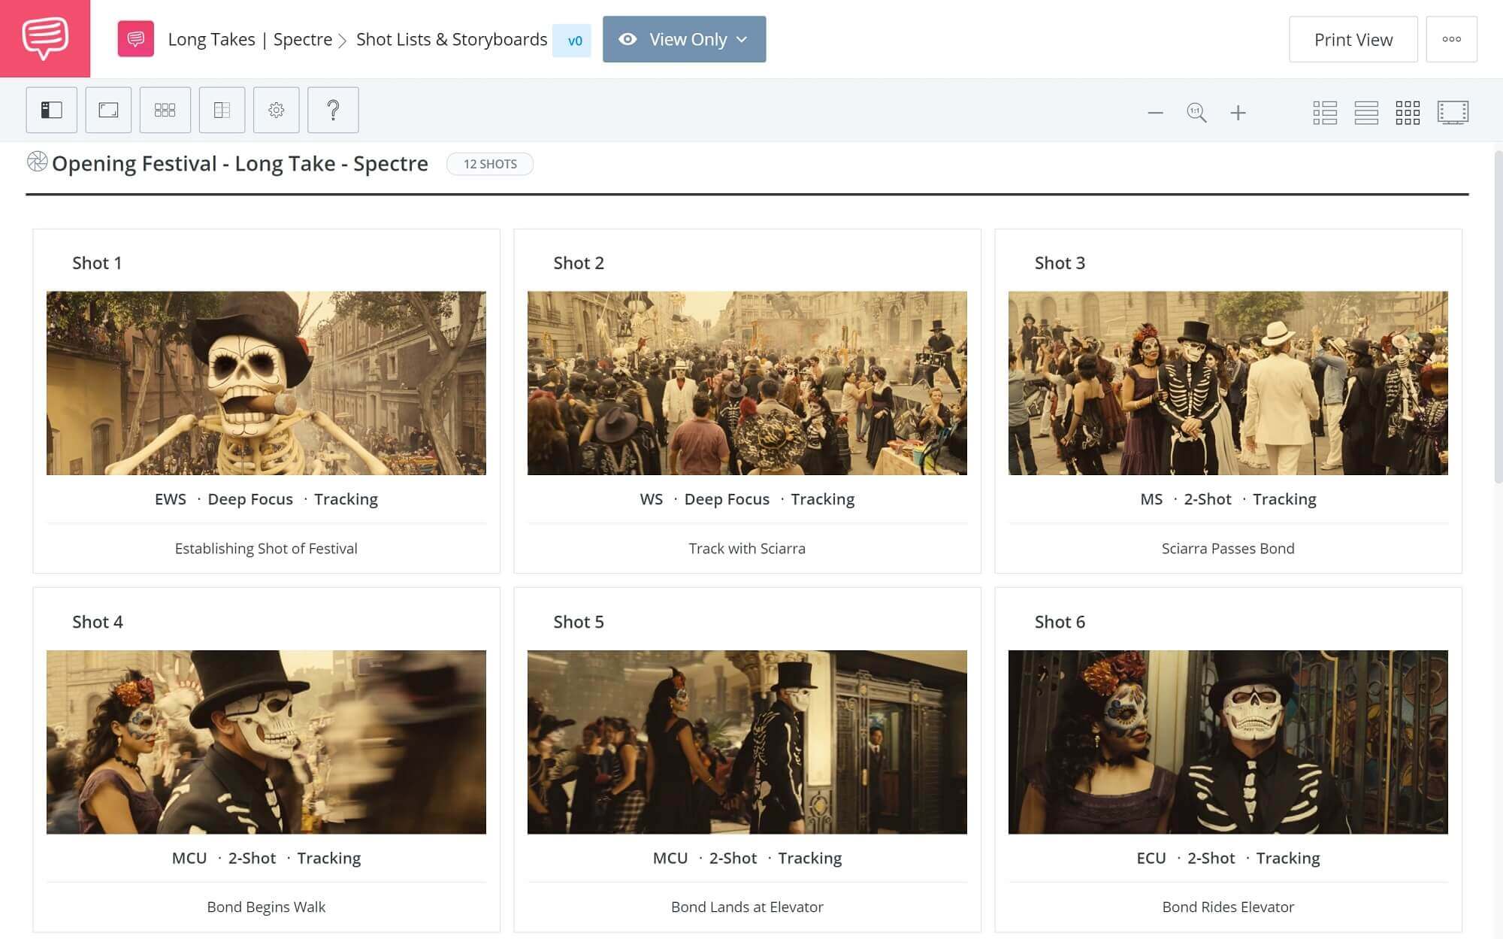This screenshot has height=939, width=1503.
Task: Switch to compact rows view icon
Action: [x=1366, y=113]
